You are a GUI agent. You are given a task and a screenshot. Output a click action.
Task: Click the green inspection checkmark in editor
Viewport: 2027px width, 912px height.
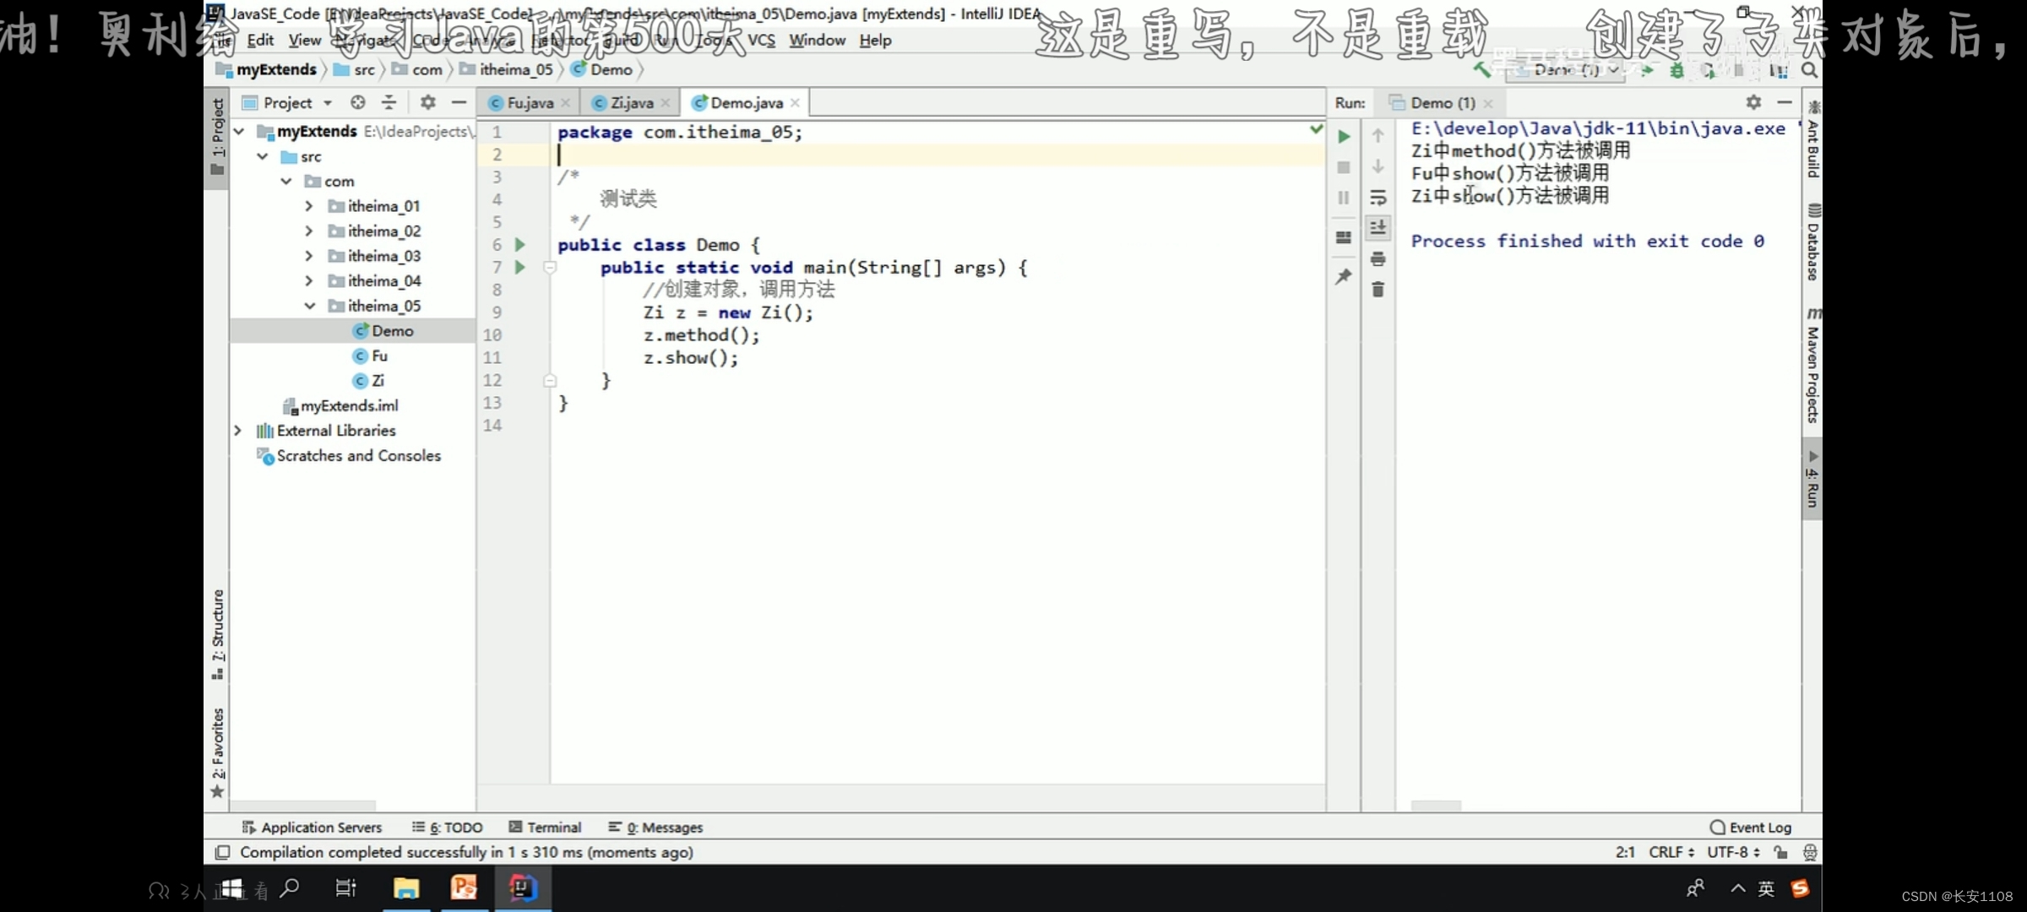(x=1316, y=129)
